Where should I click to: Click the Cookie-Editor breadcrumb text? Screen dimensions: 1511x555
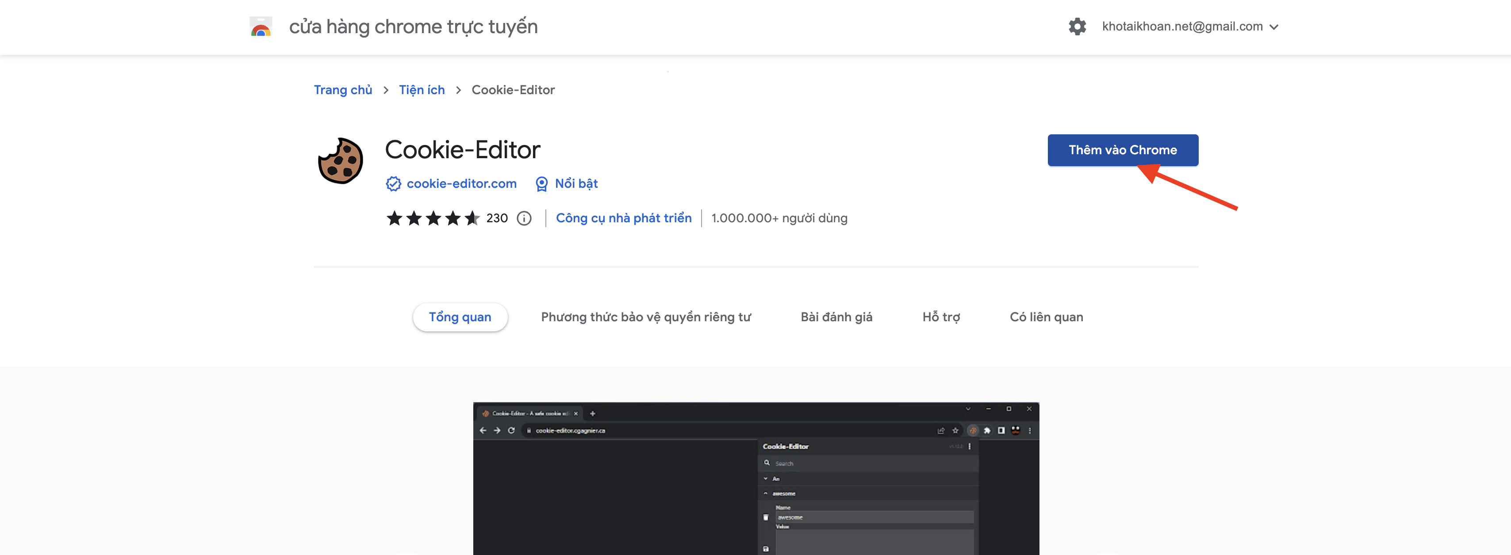[513, 90]
